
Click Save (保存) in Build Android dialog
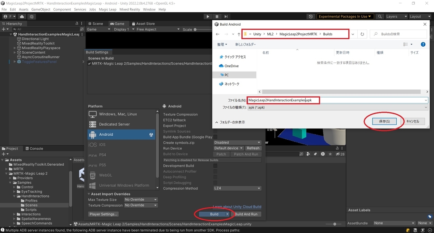pos(384,121)
